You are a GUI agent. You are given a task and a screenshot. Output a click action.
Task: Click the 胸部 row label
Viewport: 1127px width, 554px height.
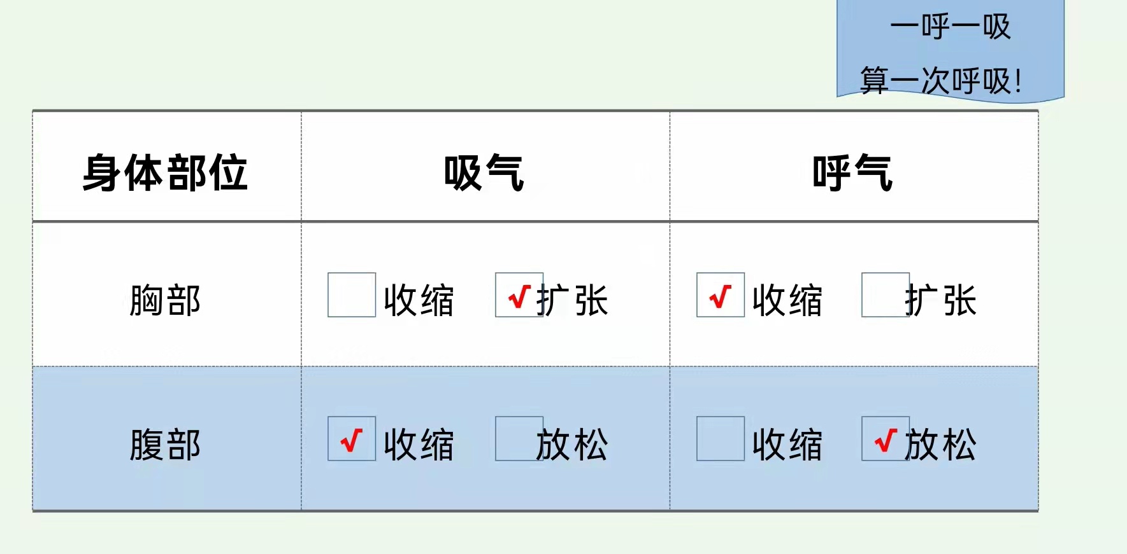tap(165, 300)
